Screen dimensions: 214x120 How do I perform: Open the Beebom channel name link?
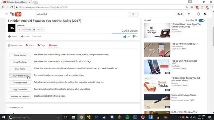click(21, 26)
